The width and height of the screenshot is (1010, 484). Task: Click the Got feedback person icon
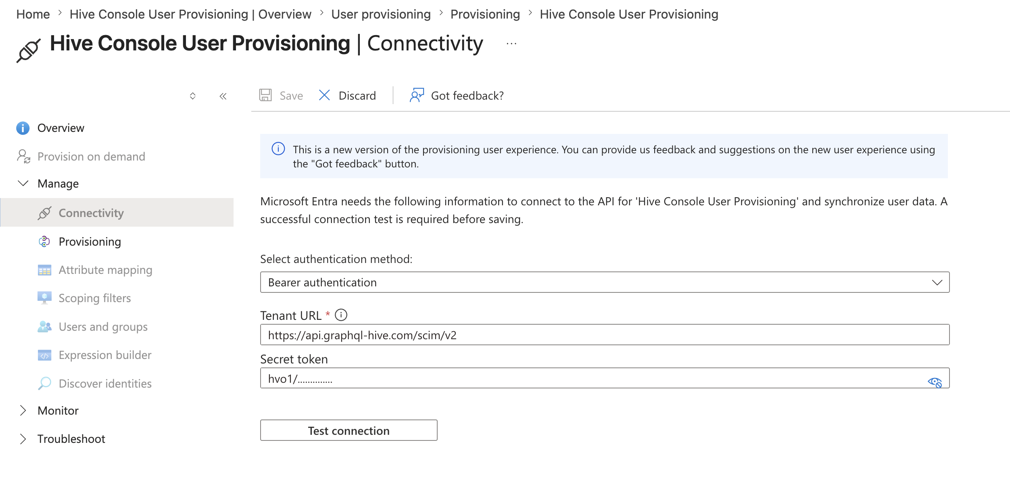tap(417, 95)
